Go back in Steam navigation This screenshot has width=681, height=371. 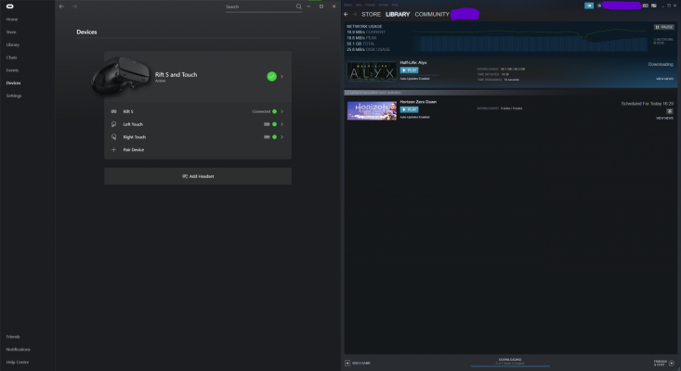[347, 14]
